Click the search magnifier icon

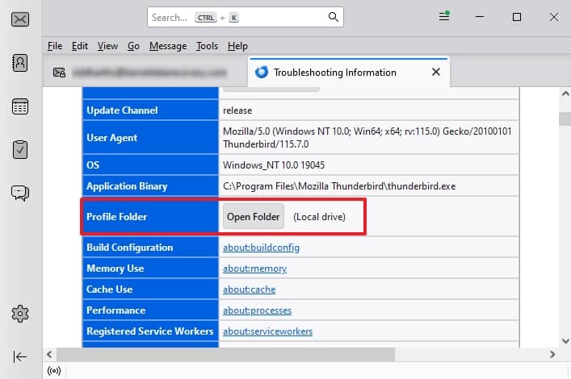(334, 17)
